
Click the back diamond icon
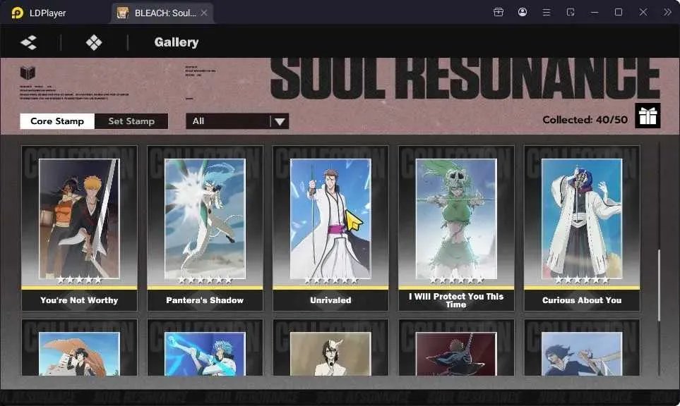pos(29,42)
